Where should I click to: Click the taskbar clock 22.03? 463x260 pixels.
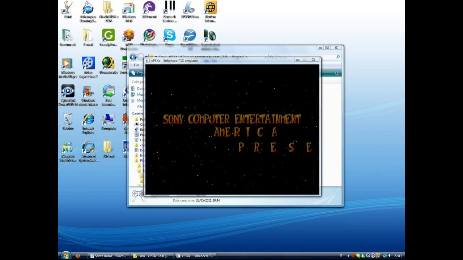398,256
